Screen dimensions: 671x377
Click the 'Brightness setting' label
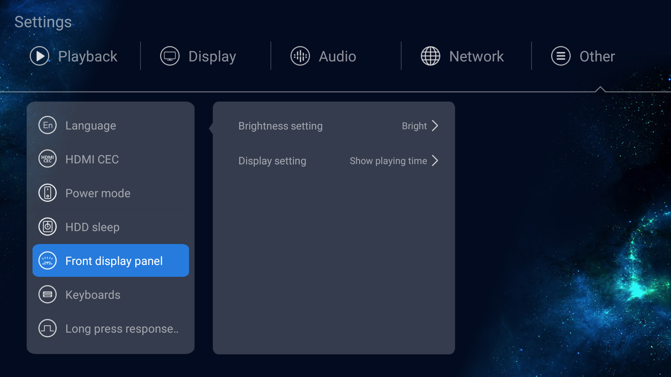pyautogui.click(x=280, y=126)
